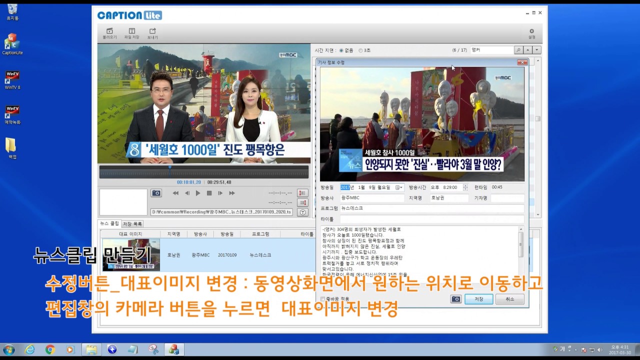This screenshot has height=360, width=640.
Task: Set the clip start point marker button
Action: (x=302, y=193)
